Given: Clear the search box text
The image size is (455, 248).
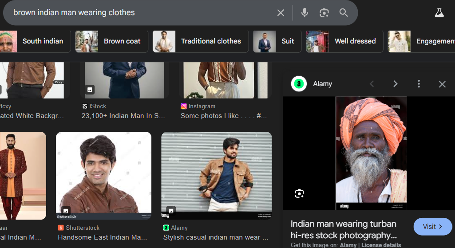Looking at the screenshot, I should coord(281,13).
